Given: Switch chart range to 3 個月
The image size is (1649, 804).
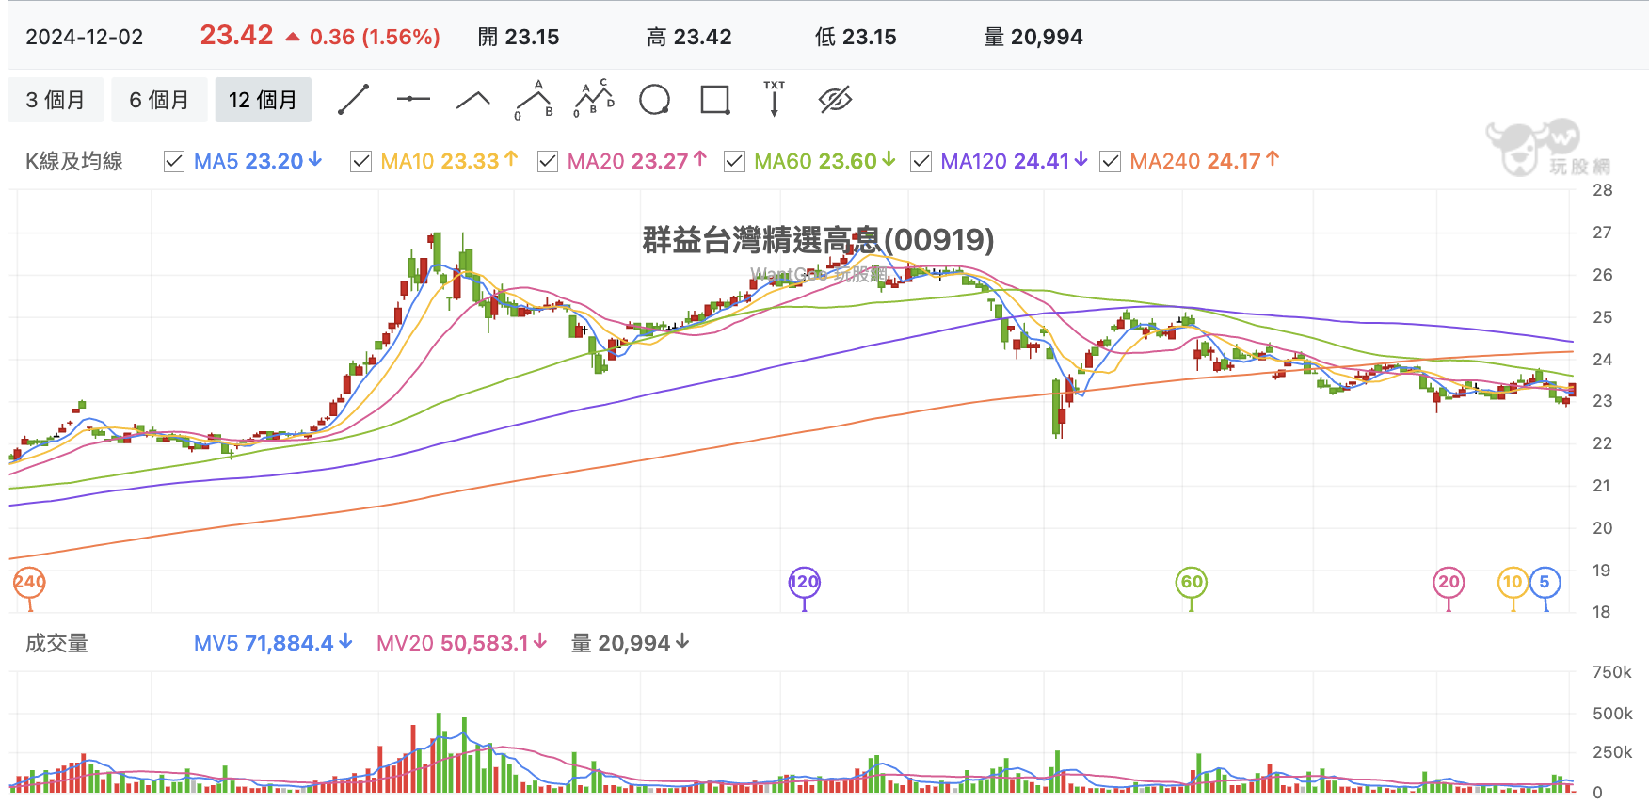Looking at the screenshot, I should pyautogui.click(x=56, y=100).
